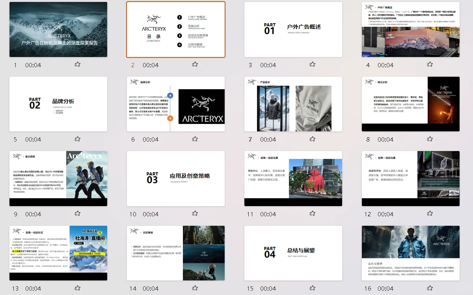This screenshot has height=295, width=473.
Task: Click the slide number 9 label
Action: pos(15,214)
